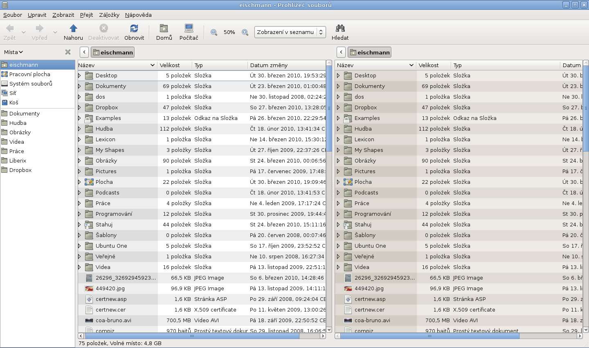
Task: Open the Počítač computer icon
Action: click(x=189, y=28)
